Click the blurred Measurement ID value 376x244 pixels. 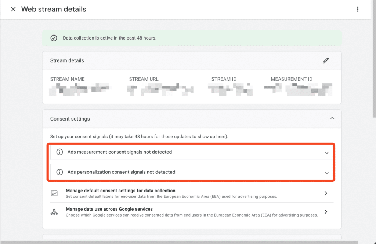(x=298, y=89)
